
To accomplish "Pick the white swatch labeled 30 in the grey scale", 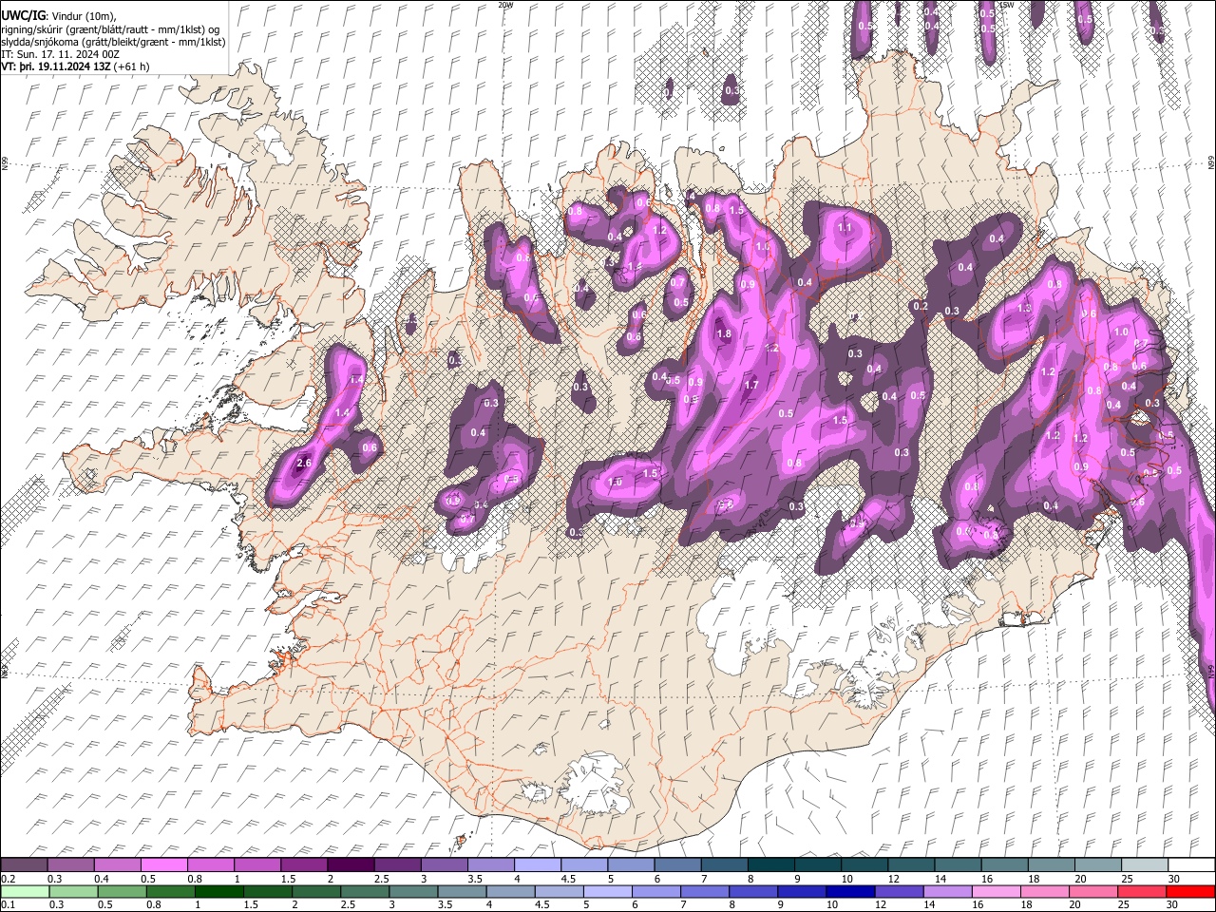I will coord(1190,864).
